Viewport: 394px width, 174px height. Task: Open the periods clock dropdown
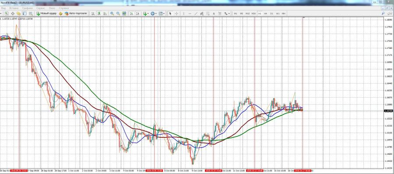[x=154, y=13]
